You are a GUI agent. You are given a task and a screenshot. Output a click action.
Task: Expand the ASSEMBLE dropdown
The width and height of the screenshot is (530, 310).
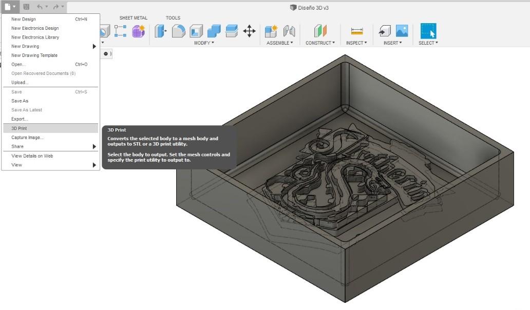point(279,43)
